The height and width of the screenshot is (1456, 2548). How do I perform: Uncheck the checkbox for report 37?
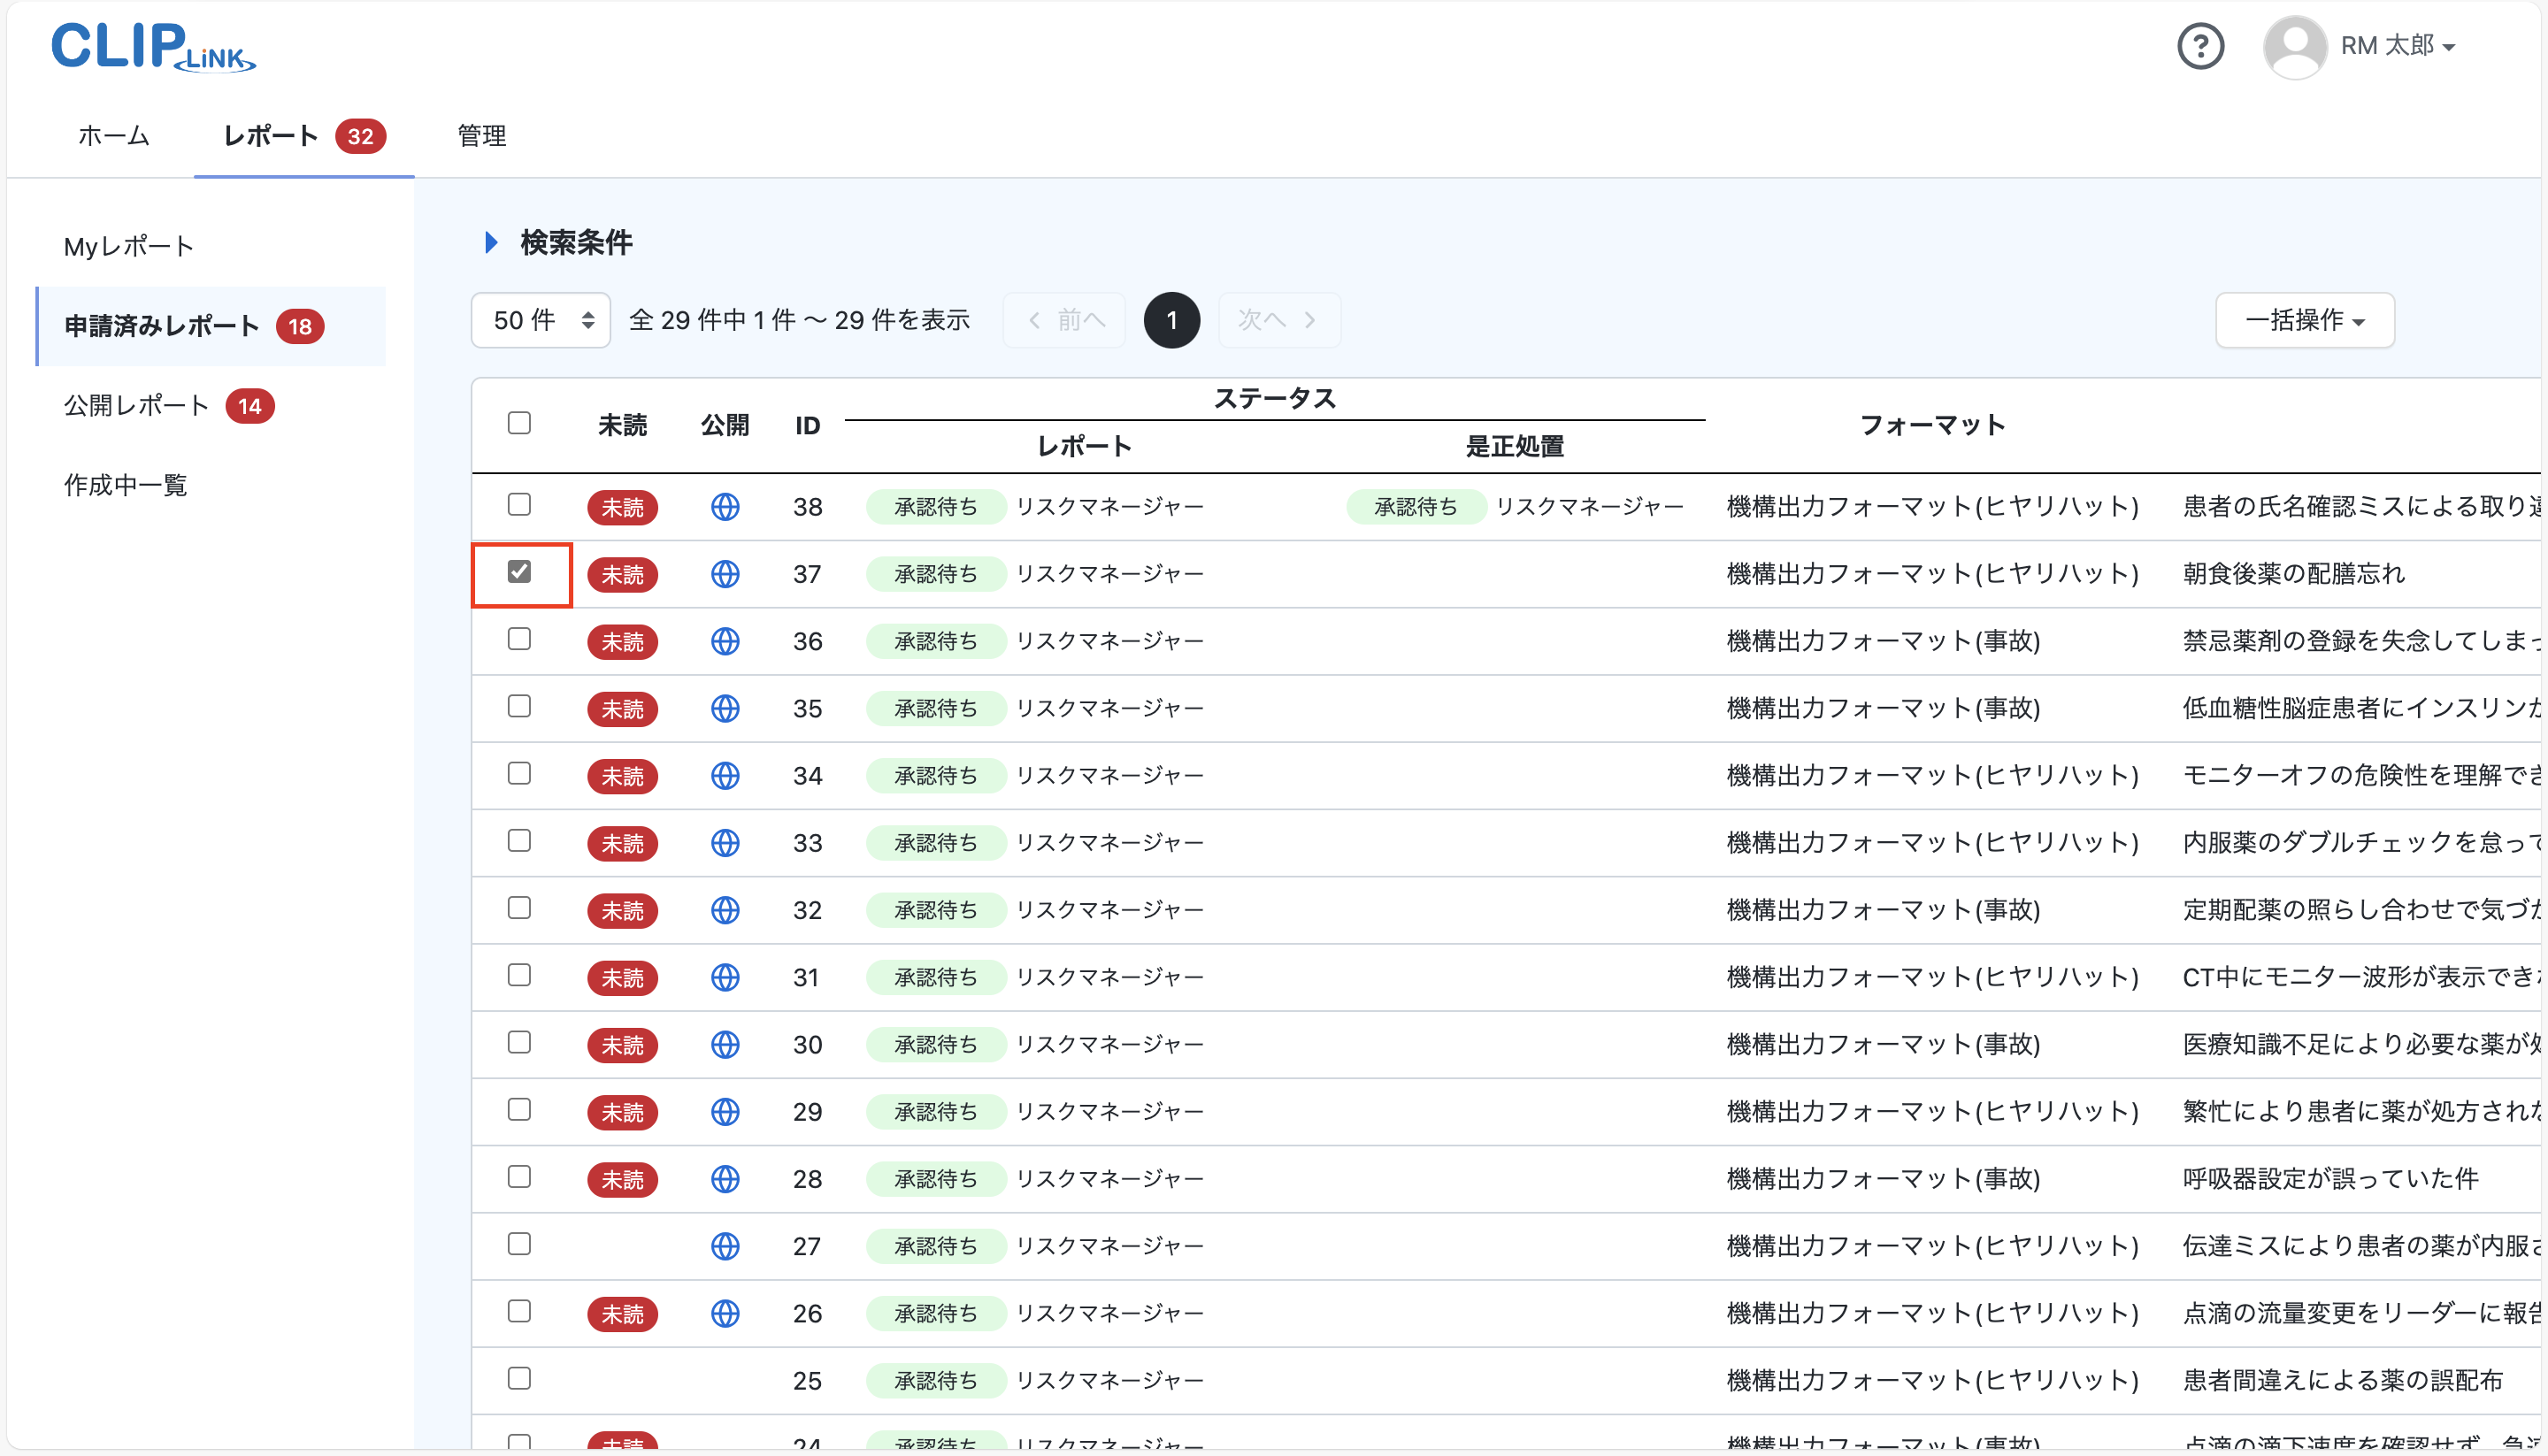[520, 573]
